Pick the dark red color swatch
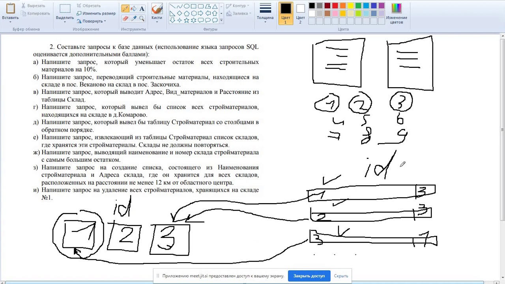The height and width of the screenshot is (284, 505). coord(327,6)
